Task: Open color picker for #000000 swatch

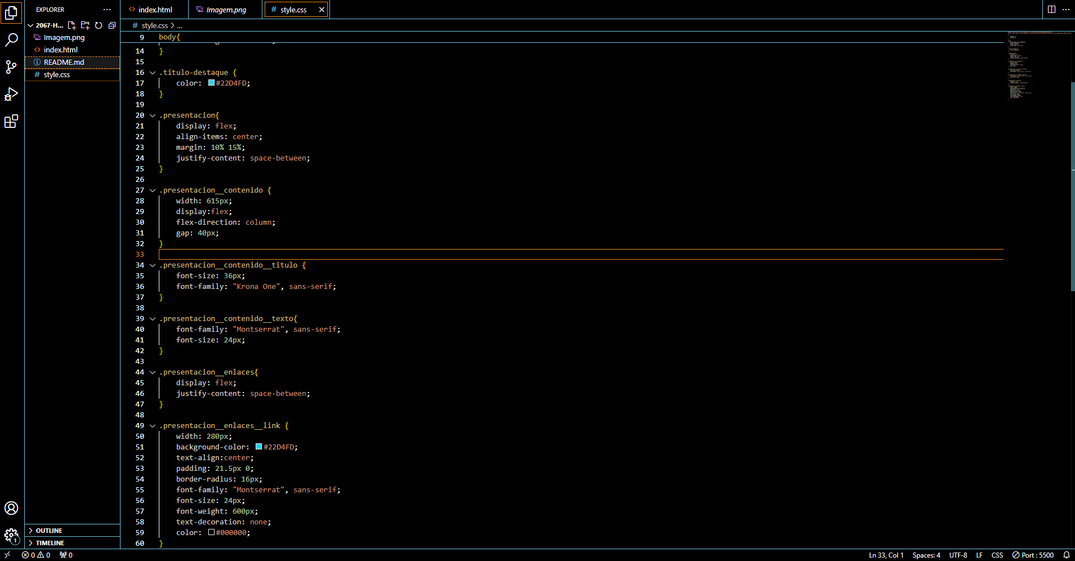Action: pos(211,532)
